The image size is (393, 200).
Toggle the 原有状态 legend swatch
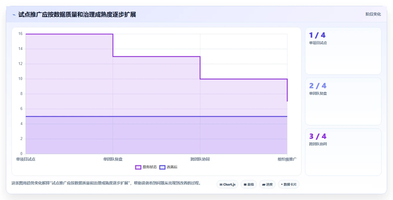click(x=138, y=167)
